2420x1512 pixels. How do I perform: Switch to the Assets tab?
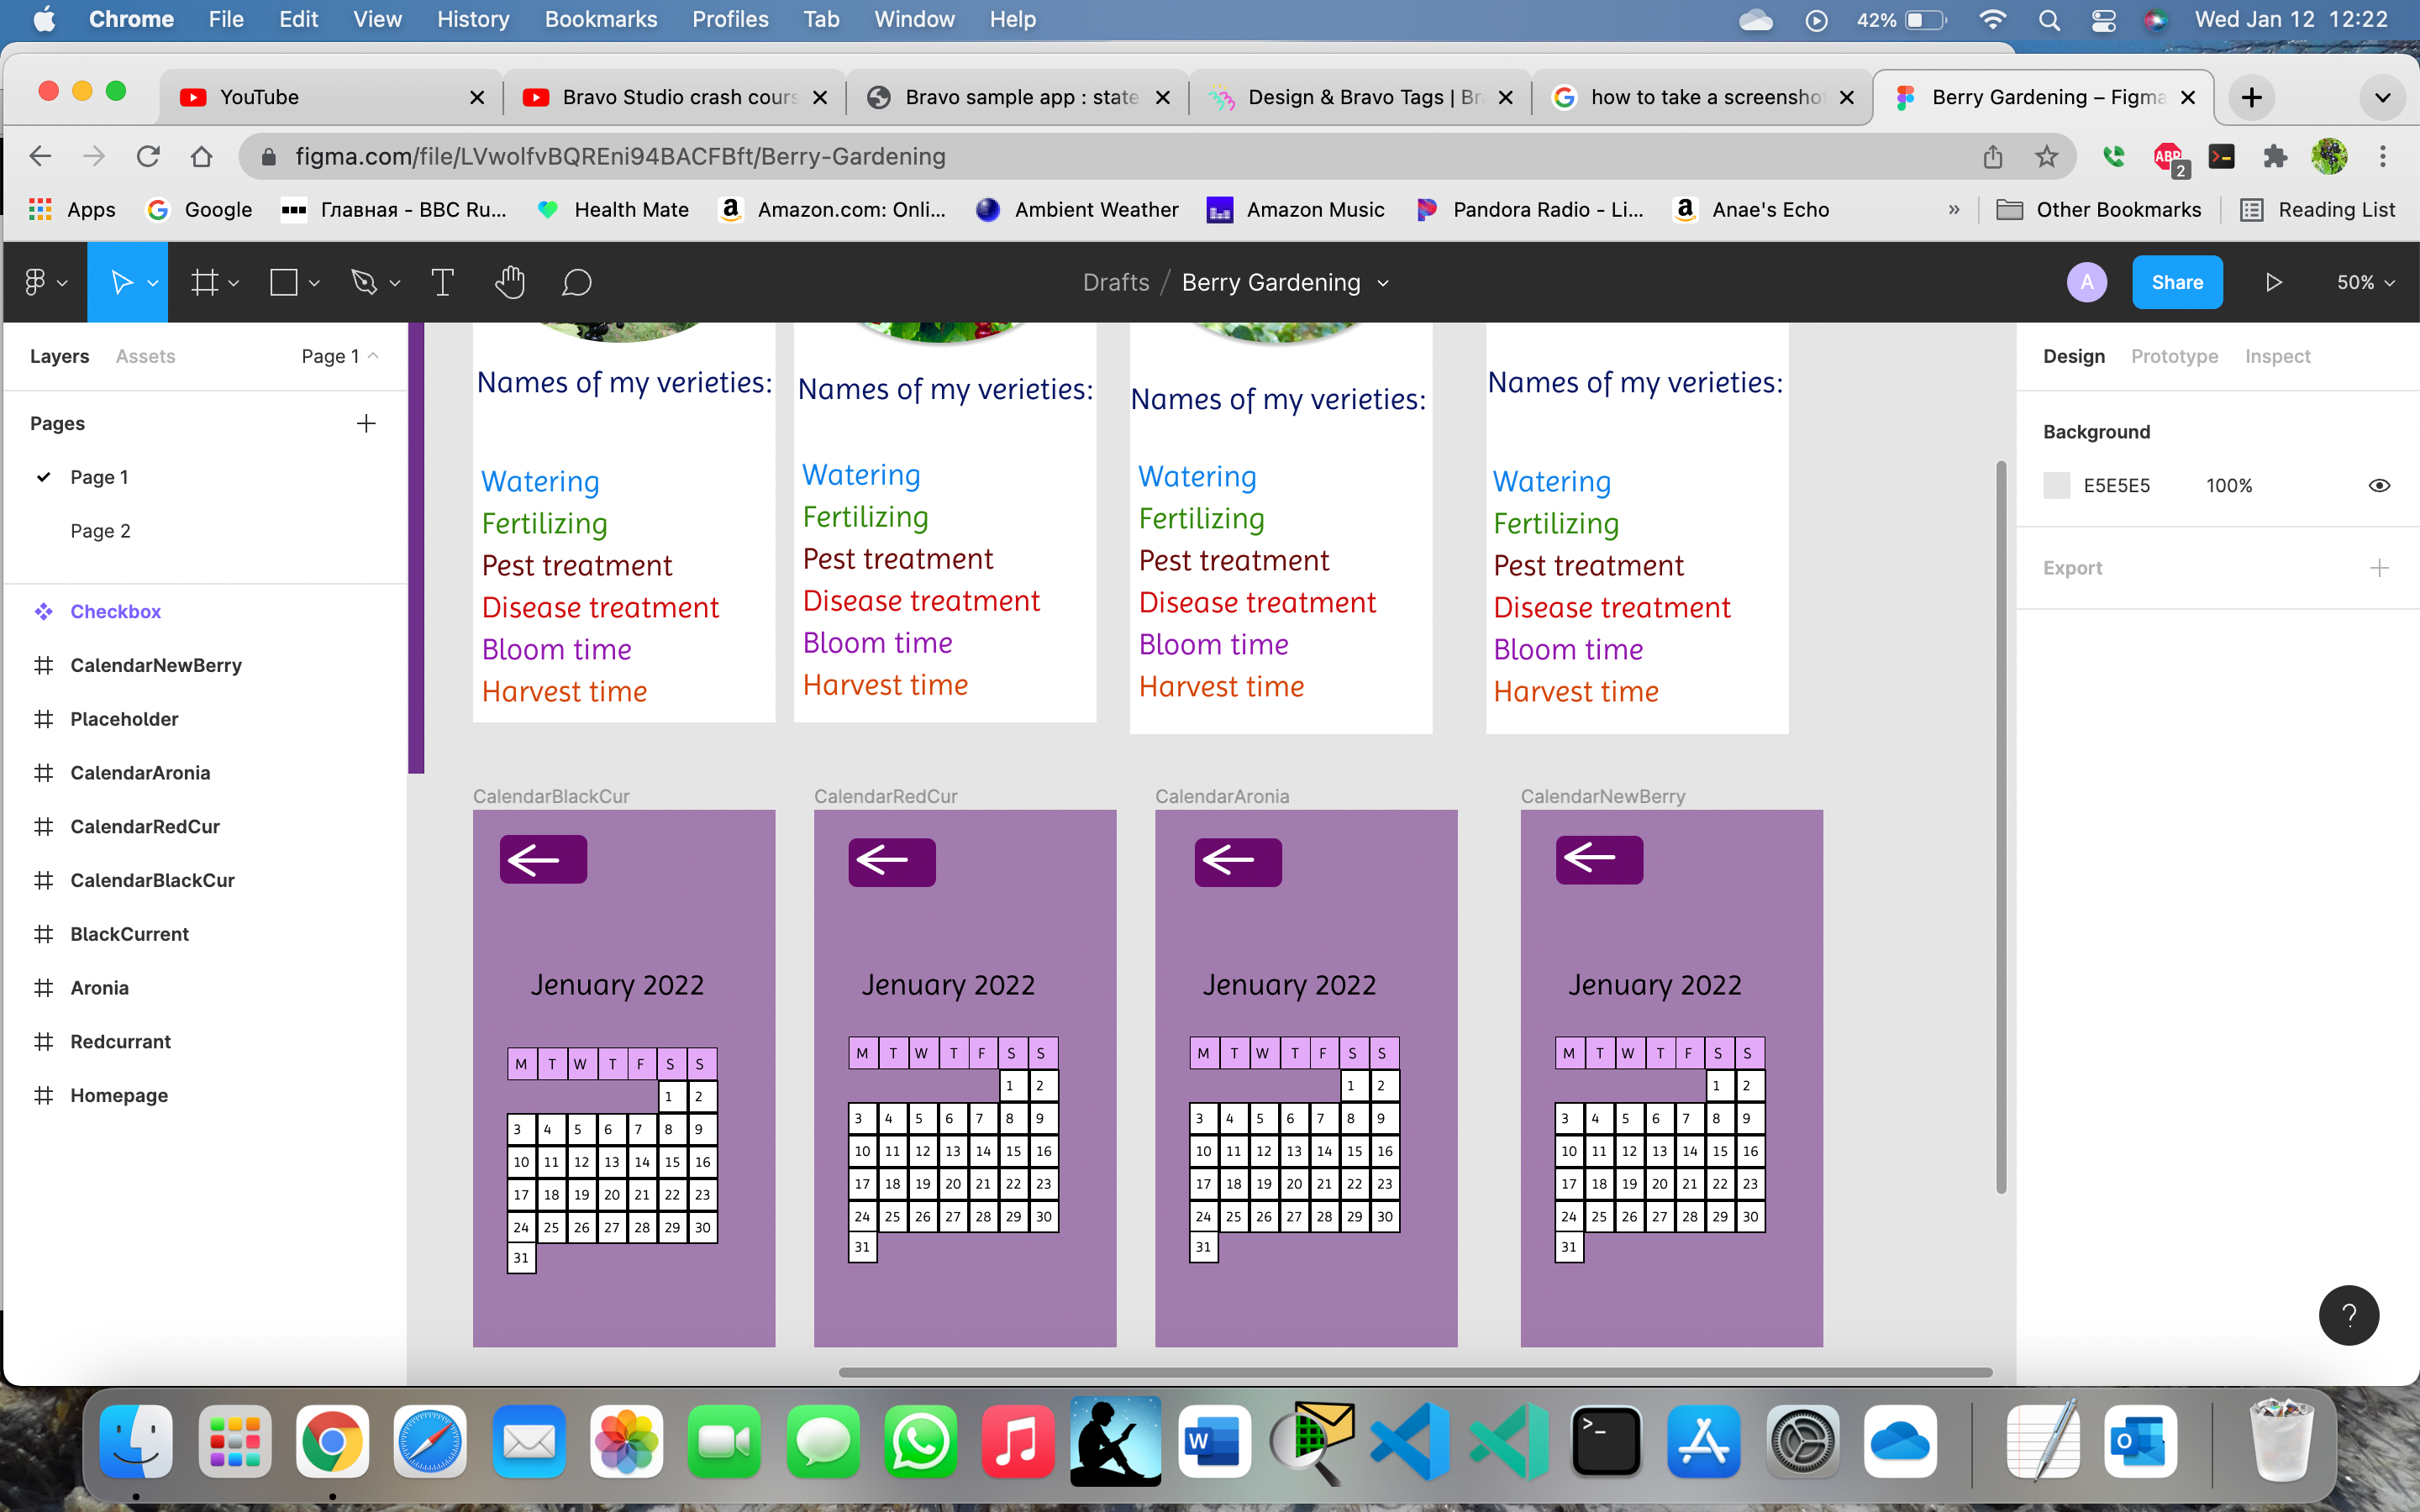(x=145, y=356)
